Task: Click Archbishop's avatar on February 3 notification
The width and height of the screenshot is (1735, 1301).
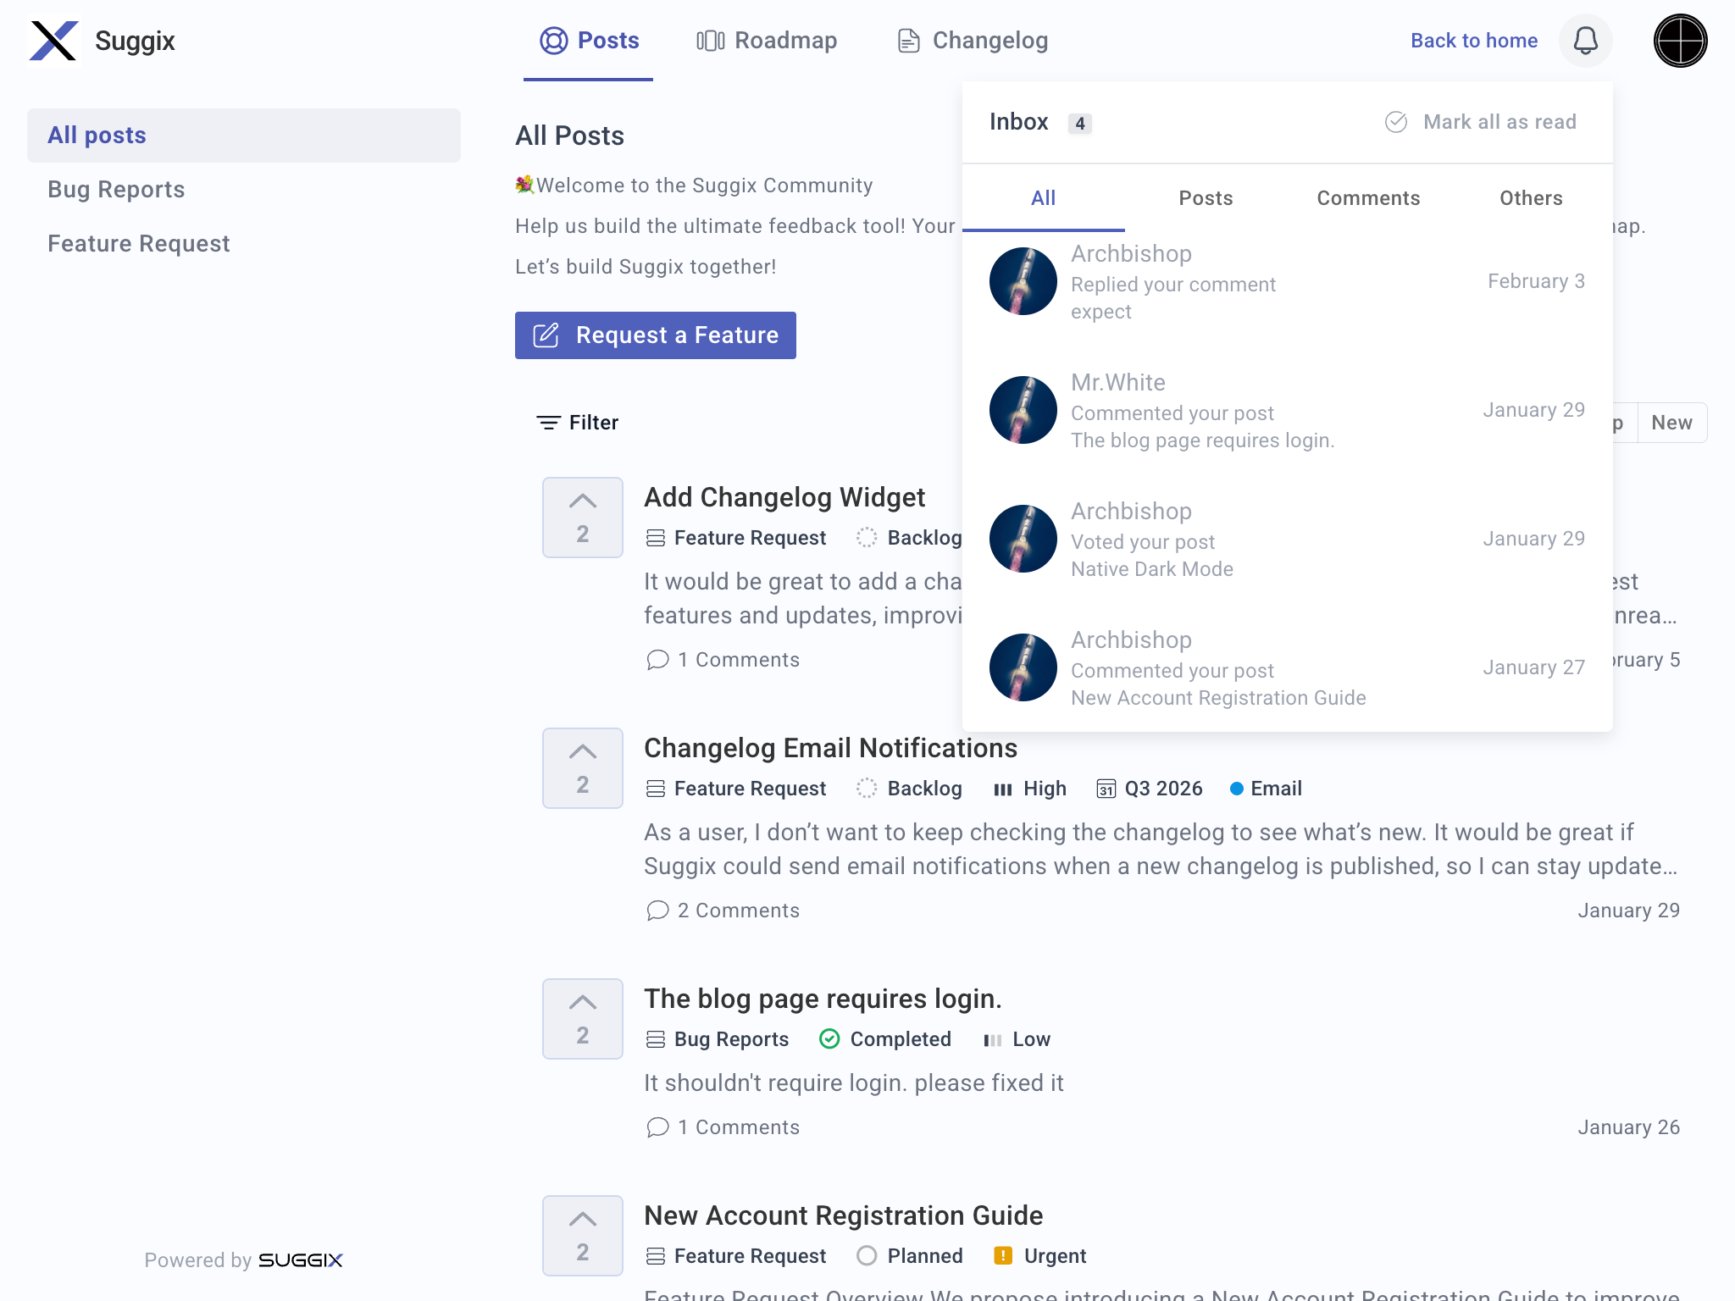Action: pyautogui.click(x=1023, y=281)
